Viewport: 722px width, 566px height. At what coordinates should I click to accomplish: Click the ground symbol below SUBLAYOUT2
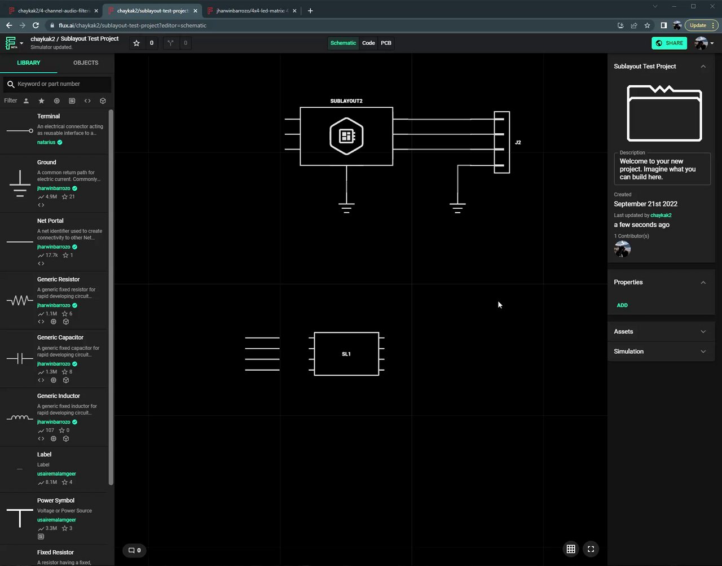(346, 207)
